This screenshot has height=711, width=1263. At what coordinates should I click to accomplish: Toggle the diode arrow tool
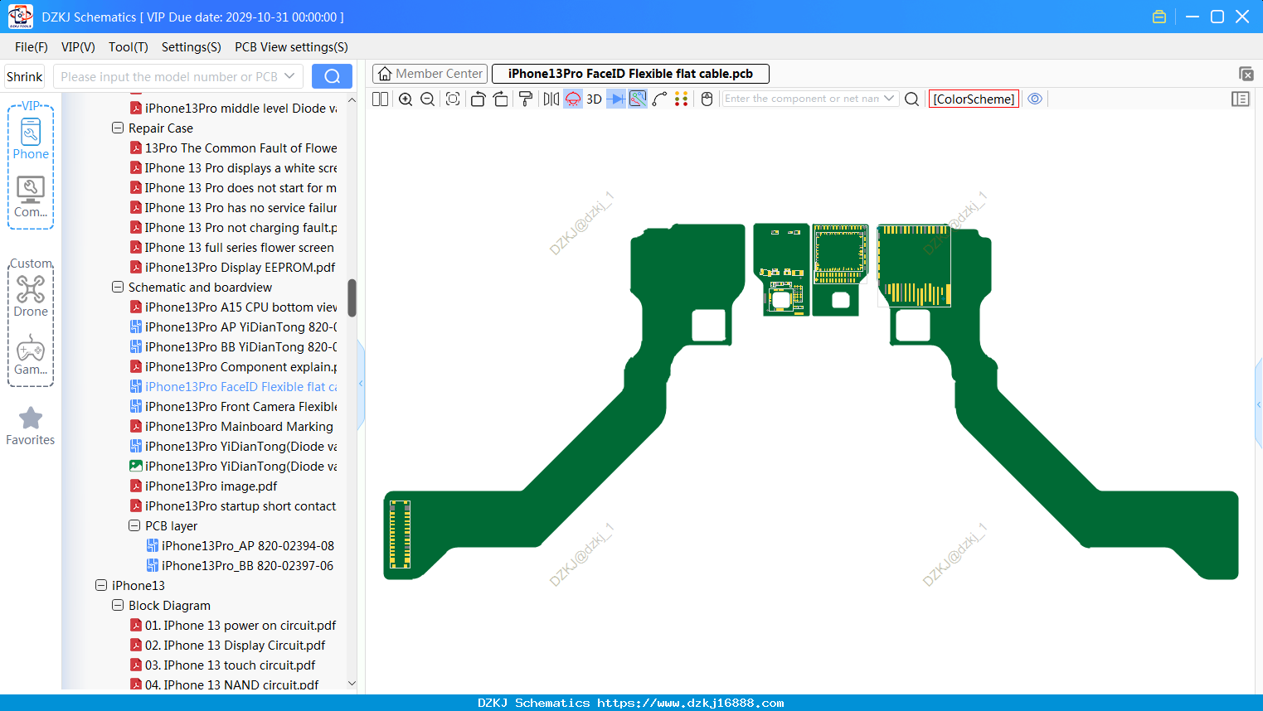tap(616, 99)
